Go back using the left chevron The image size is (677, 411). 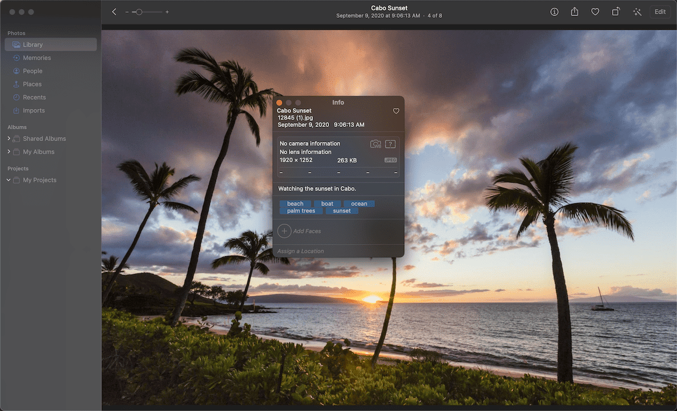pos(114,12)
